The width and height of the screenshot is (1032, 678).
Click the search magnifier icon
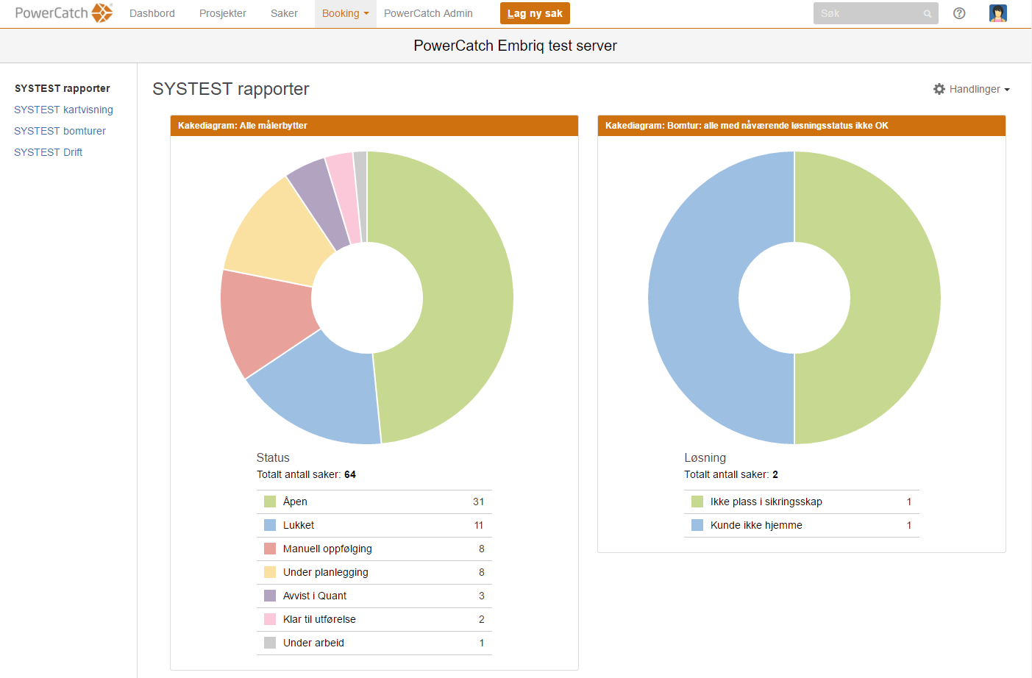928,14
